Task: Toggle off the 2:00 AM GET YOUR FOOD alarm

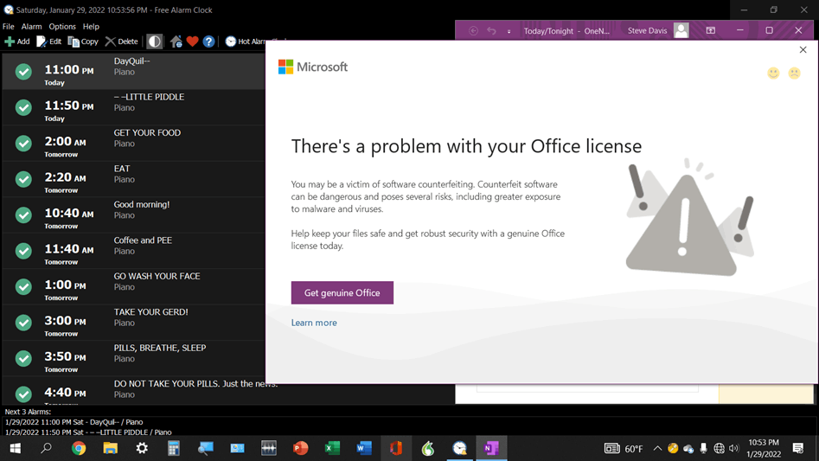Action: point(23,143)
